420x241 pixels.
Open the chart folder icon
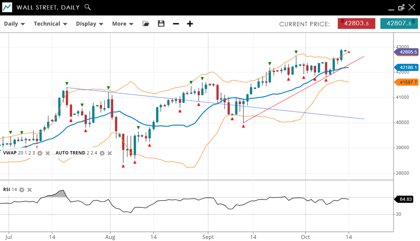pyautogui.click(x=146, y=24)
